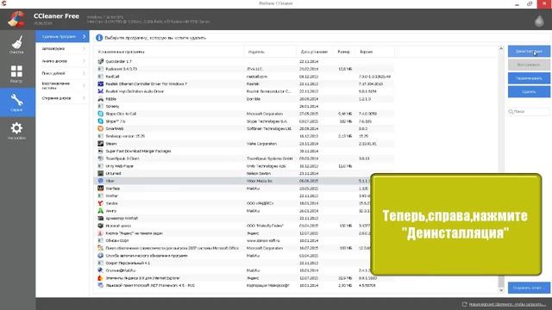
Task: Click the Warface row icon
Action: [100, 189]
